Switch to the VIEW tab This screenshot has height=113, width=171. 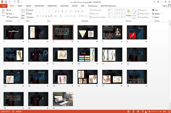click(83, 6)
